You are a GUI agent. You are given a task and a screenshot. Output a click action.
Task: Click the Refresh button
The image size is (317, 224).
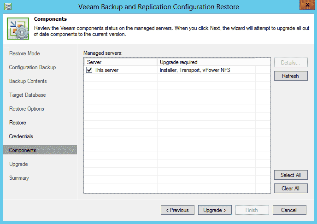pos(291,76)
